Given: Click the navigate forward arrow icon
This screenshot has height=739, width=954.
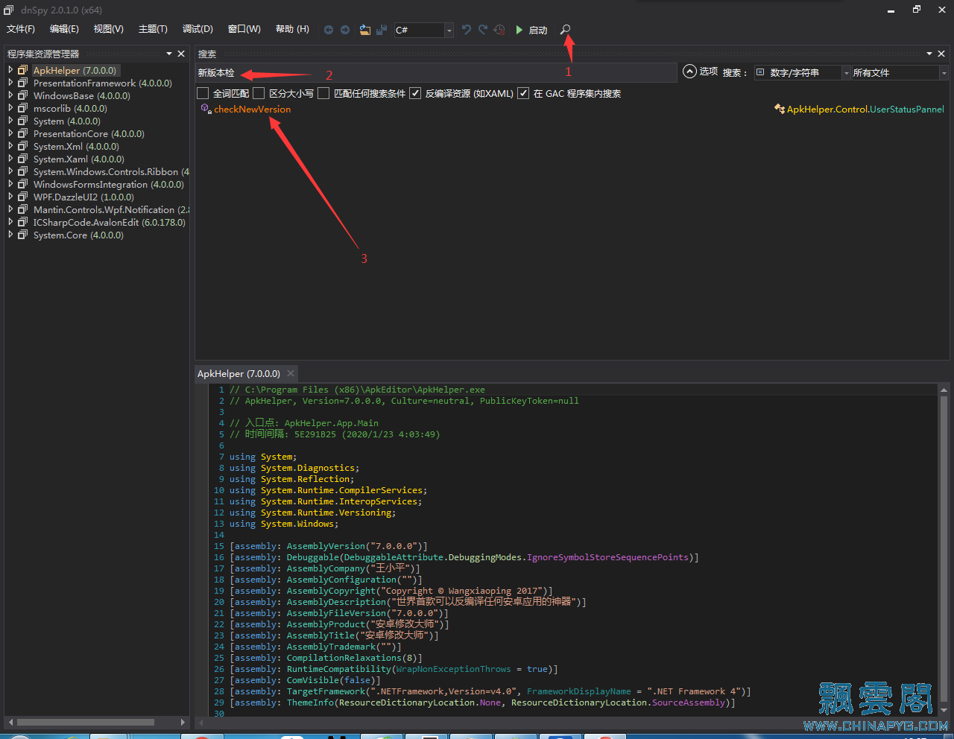Looking at the screenshot, I should pyautogui.click(x=345, y=30).
